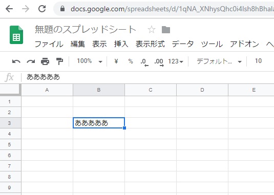The height and width of the screenshot is (195, 274).
Task: Select cell A1
Action: click(47, 101)
